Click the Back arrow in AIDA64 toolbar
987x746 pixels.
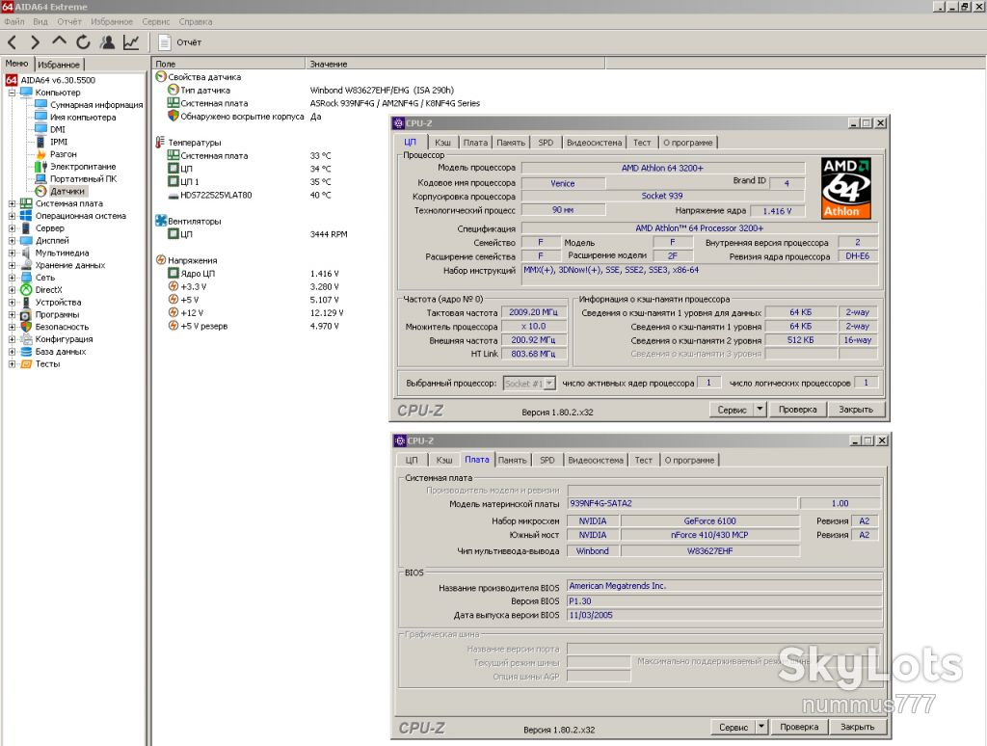(x=12, y=42)
